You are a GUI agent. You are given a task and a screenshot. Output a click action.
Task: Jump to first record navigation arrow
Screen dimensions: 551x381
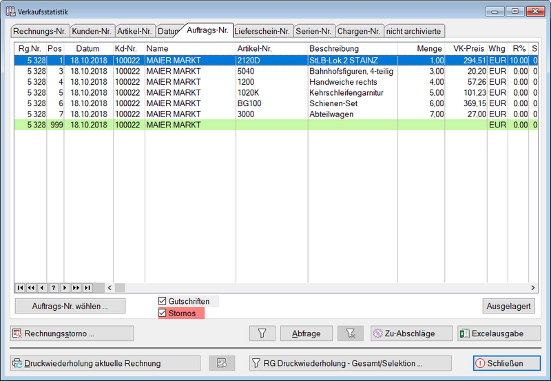(x=20, y=287)
